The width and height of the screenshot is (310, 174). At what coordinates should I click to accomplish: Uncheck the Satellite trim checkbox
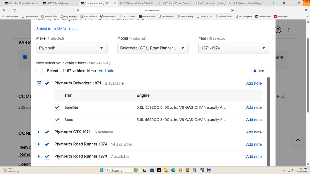point(57,107)
